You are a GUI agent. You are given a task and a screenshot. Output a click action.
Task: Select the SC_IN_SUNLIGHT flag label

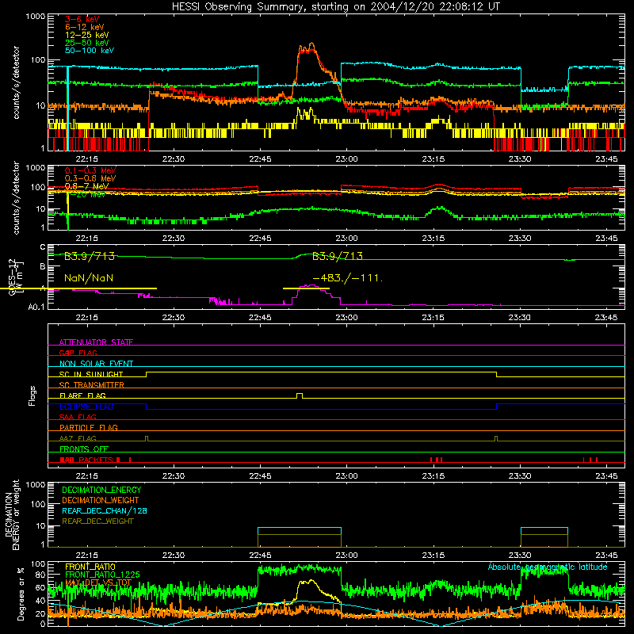point(91,374)
